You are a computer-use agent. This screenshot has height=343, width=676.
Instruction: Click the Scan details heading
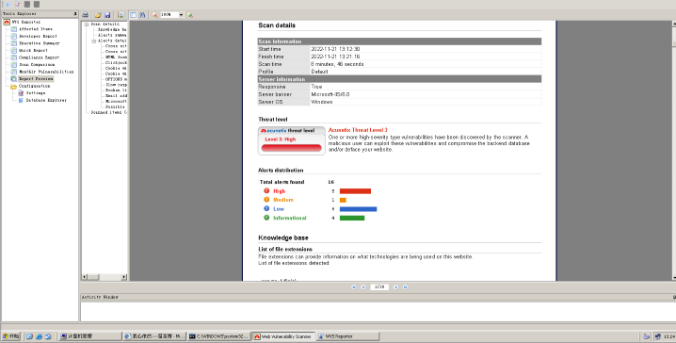coord(277,25)
